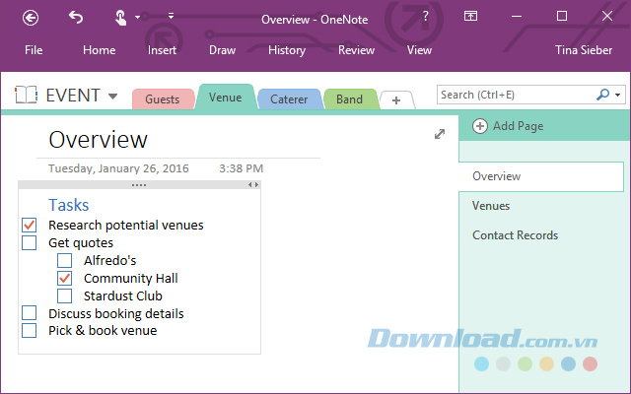Click the Stardust Club text

click(123, 295)
